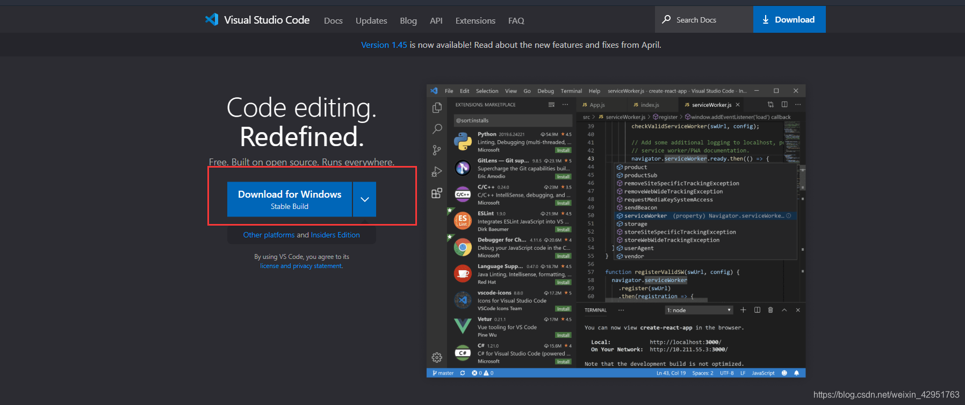Open the Manage gear icon in activity bar
Image resolution: width=965 pixels, height=405 pixels.
(x=437, y=357)
